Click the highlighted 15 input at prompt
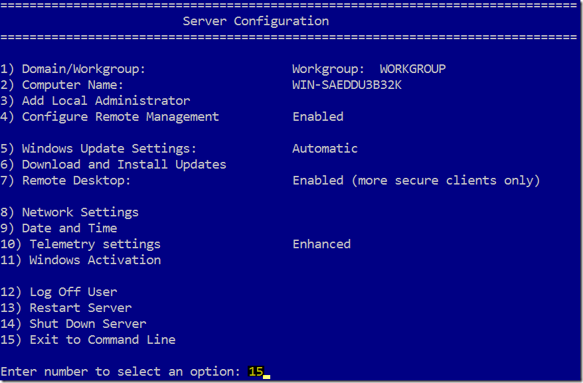The height and width of the screenshot is (383, 583). coord(256,372)
